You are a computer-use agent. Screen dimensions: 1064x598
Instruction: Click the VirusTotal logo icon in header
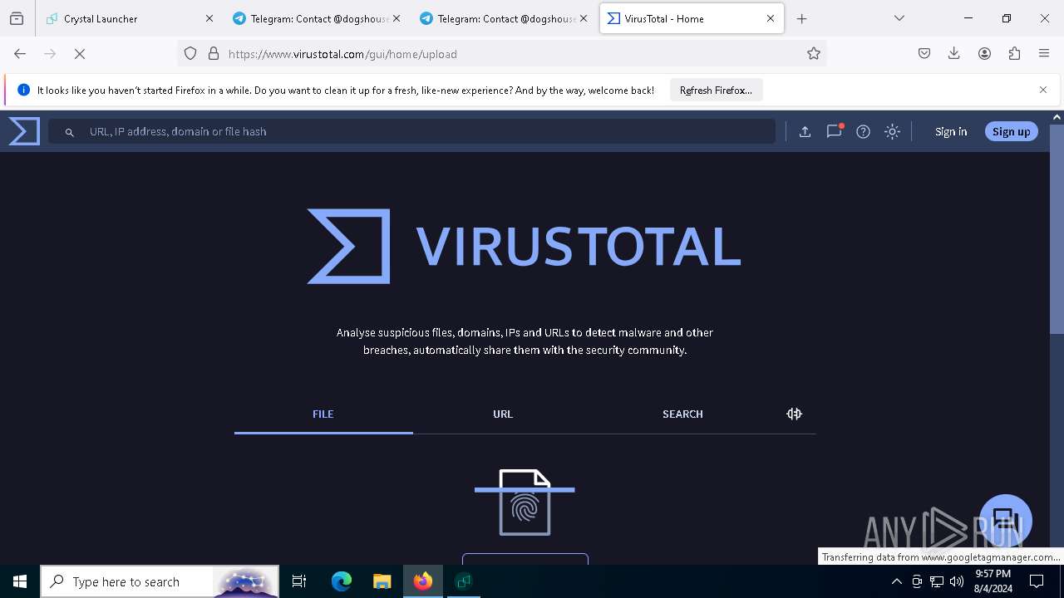[24, 131]
